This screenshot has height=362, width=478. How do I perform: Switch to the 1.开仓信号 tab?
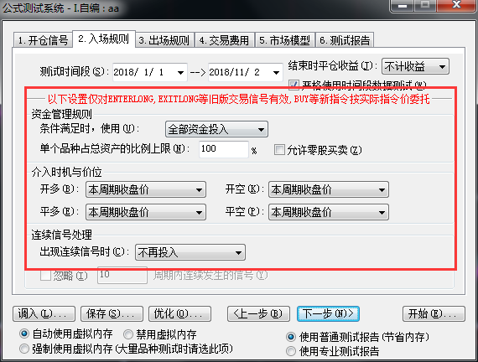click(43, 40)
